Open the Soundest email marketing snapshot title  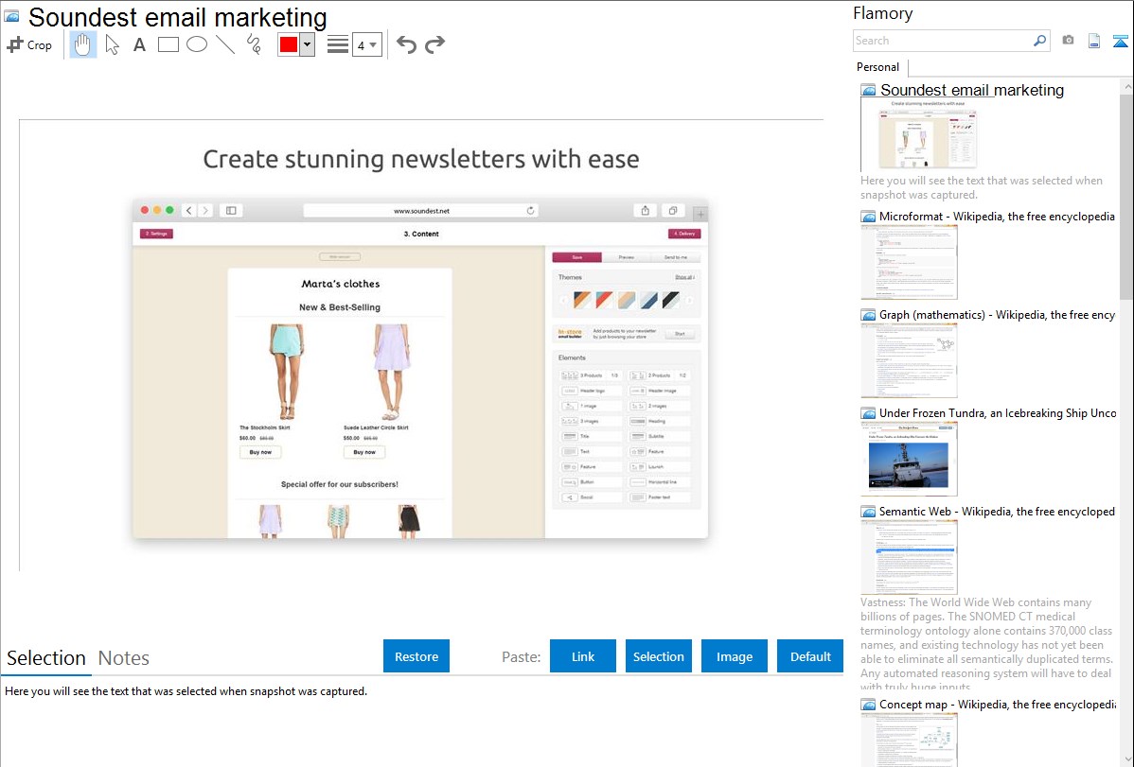(972, 91)
